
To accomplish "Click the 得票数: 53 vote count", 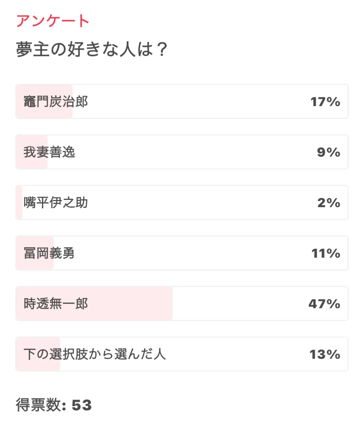I will coord(54,405).
